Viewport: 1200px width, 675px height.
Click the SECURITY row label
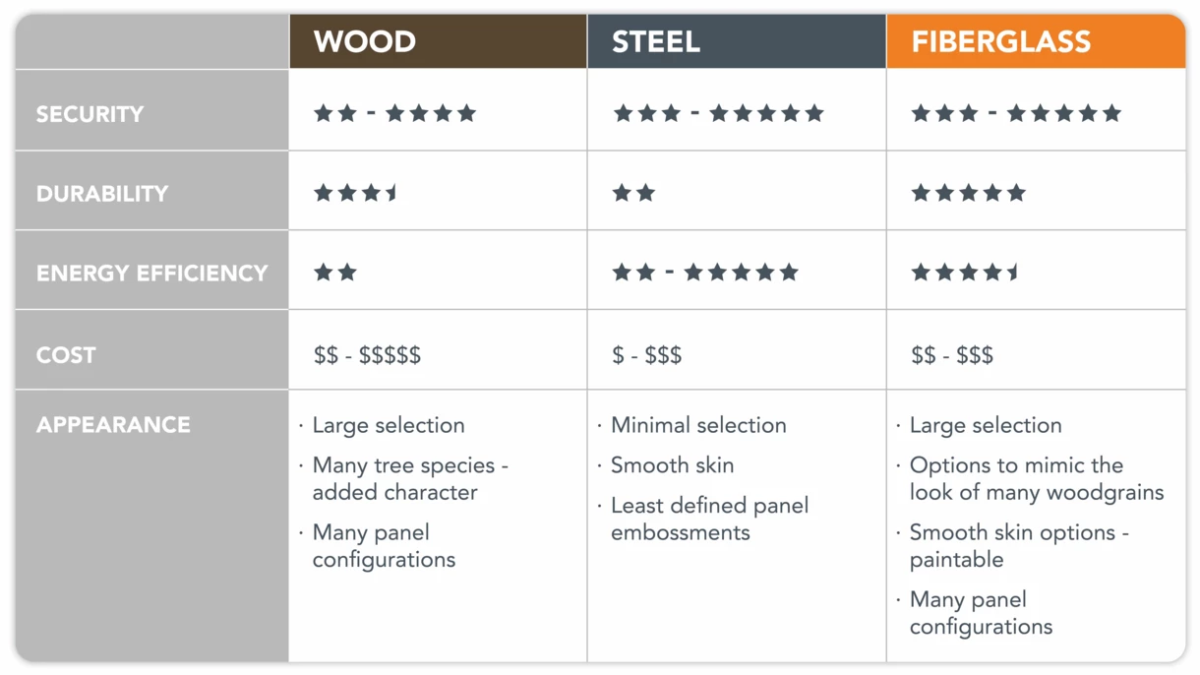click(90, 114)
